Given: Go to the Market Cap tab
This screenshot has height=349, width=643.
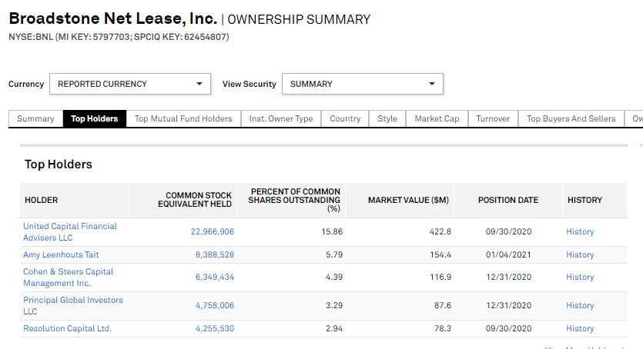Looking at the screenshot, I should 437,118.
